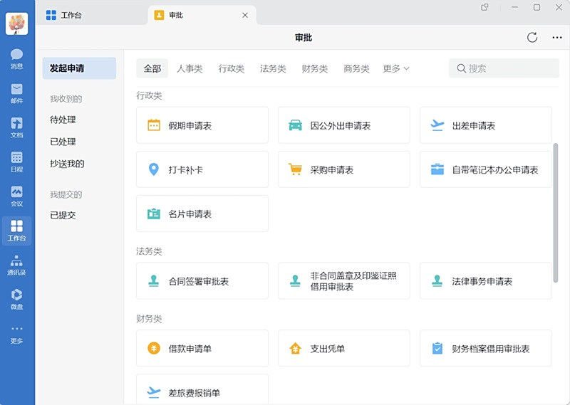Open Contacts (通讯录) in the sidebar

pos(16,264)
